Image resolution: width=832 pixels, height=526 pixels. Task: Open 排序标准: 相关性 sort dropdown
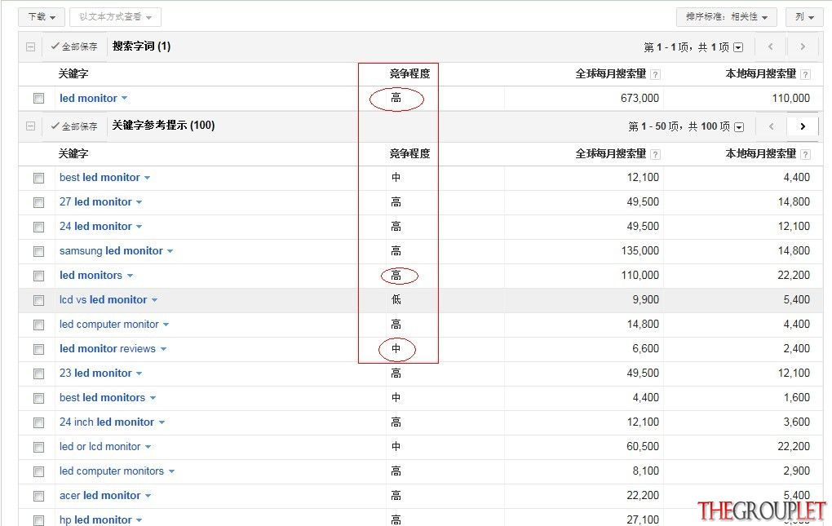tap(727, 17)
